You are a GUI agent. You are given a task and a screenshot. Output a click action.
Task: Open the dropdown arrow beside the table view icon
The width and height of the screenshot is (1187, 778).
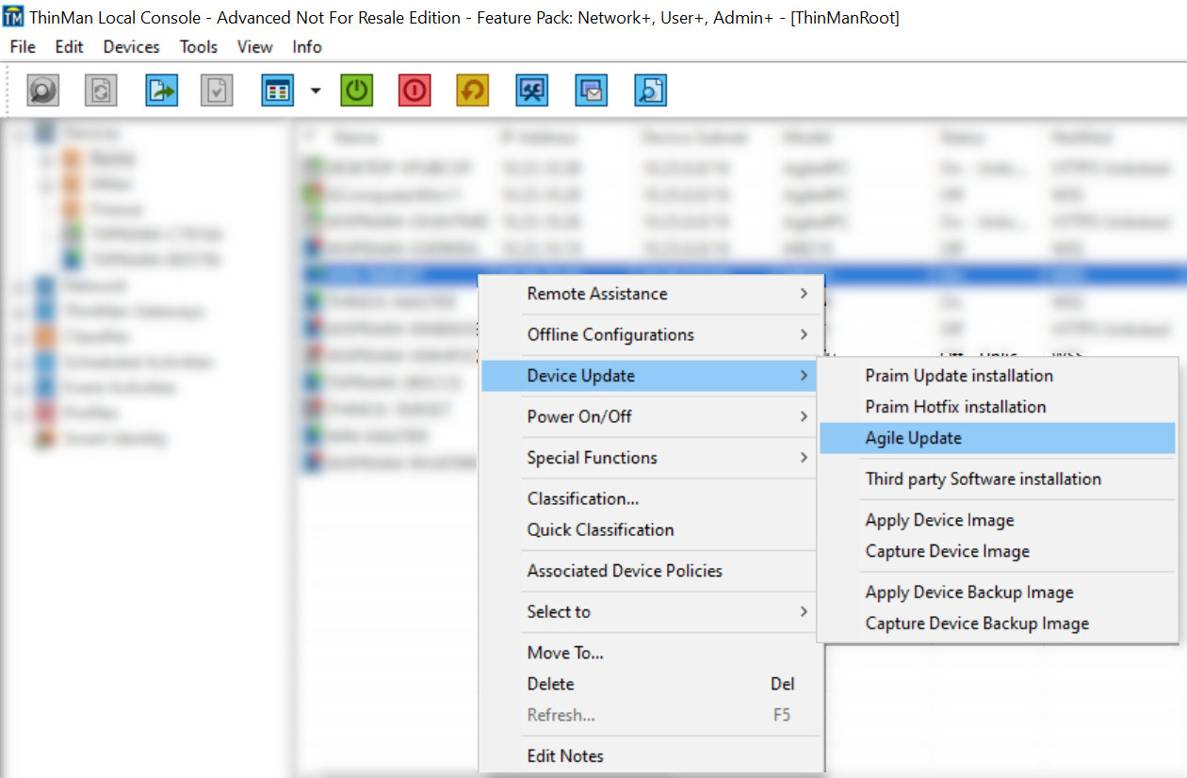click(316, 90)
